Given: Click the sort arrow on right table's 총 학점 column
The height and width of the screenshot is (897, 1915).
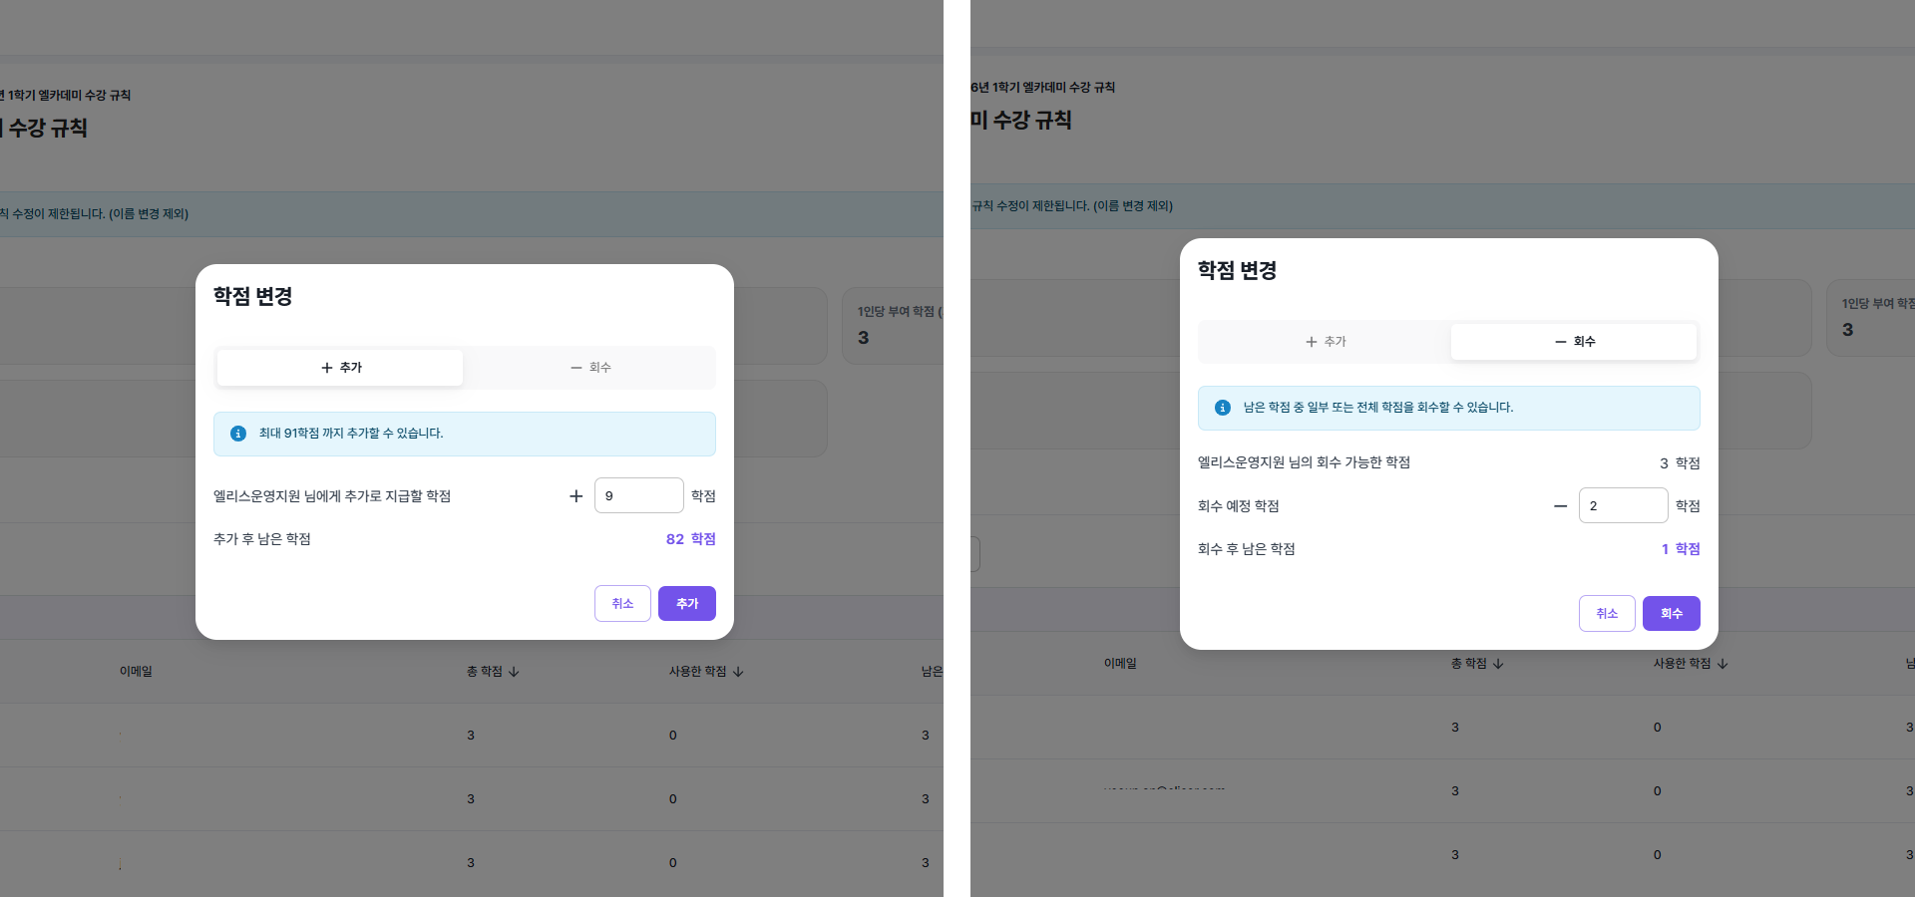Looking at the screenshot, I should (1499, 664).
